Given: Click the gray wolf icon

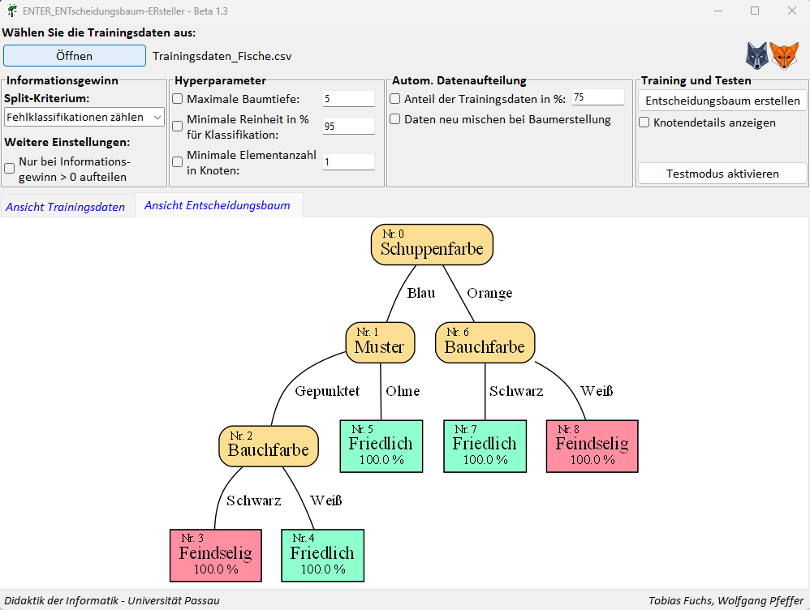Looking at the screenshot, I should 756,56.
